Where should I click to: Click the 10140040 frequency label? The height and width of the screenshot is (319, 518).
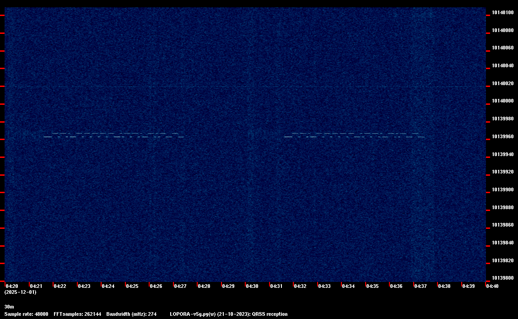click(503, 66)
